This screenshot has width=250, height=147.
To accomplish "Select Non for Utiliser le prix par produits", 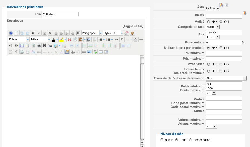I will pos(208,48).
